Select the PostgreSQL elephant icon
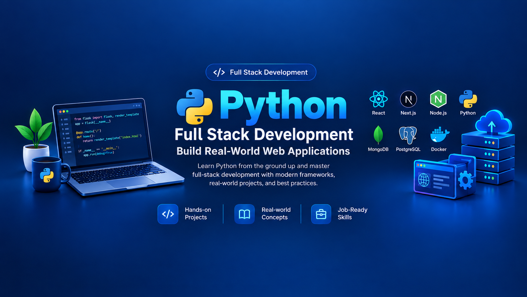Viewport: 527px width, 297px height. coord(408,135)
